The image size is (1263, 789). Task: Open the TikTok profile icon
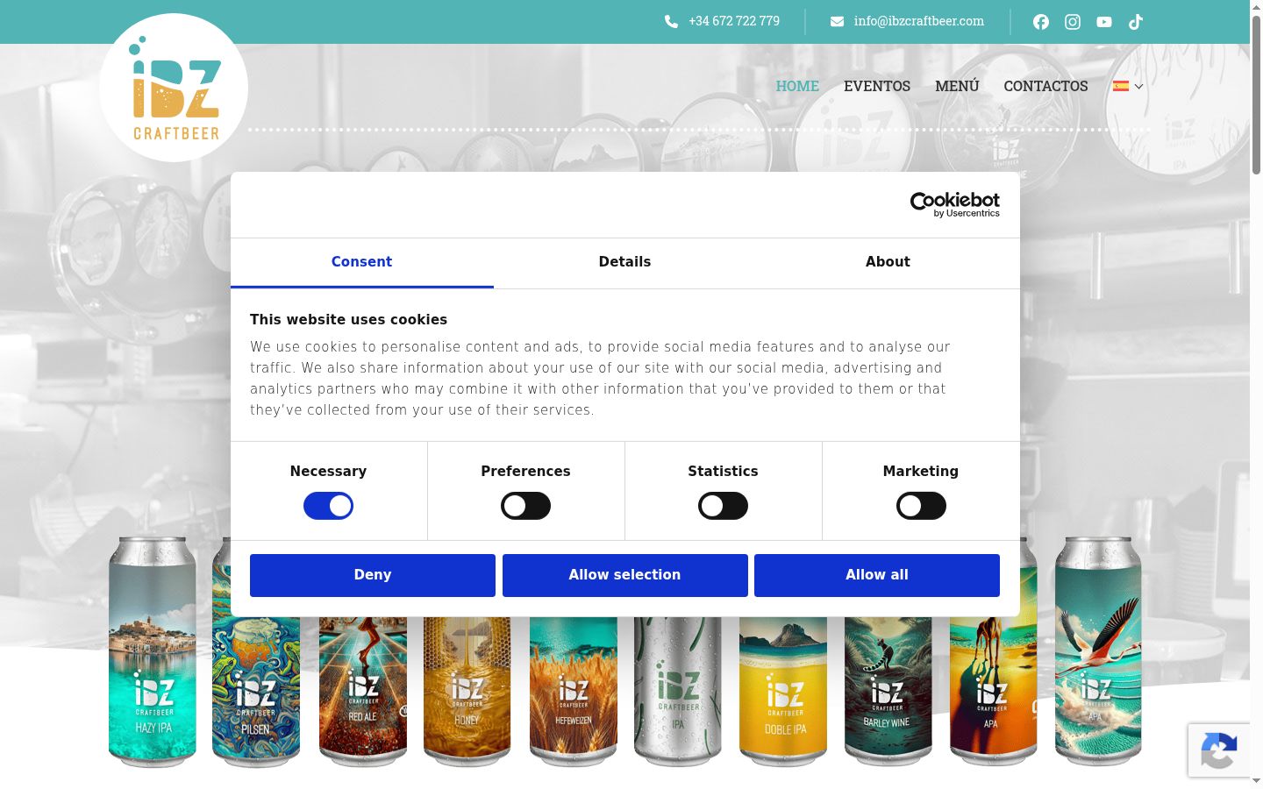point(1136,22)
